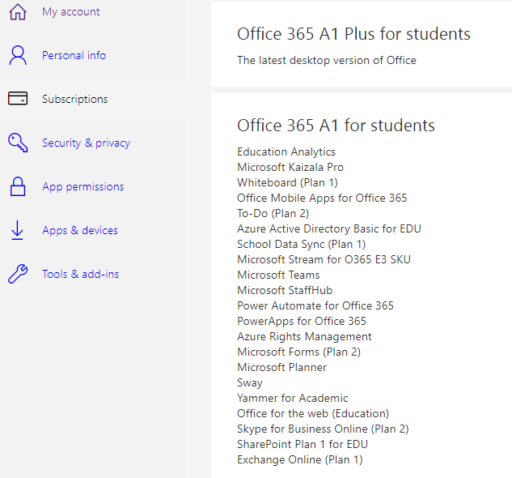This screenshot has height=478, width=512.
Task: Select Office for the web (Education)
Action: point(313,413)
